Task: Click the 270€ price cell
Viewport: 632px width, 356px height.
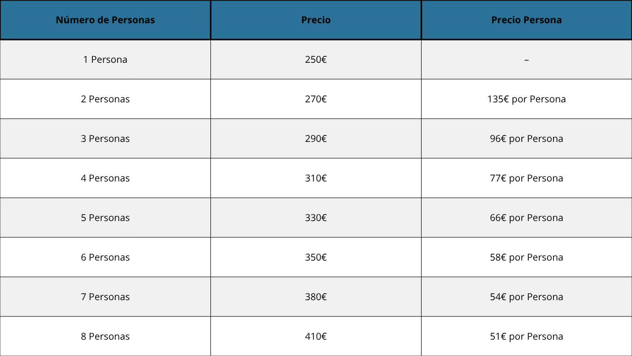Action: (x=316, y=99)
